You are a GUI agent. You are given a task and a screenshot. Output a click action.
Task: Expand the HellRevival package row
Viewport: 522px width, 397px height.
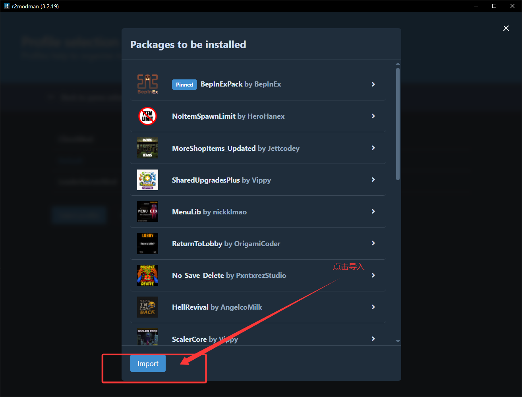(373, 307)
